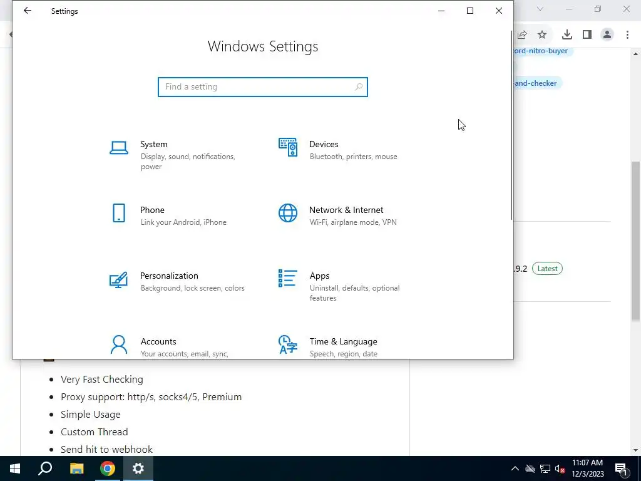641x481 pixels.
Task: Click 'Background, lock screen, colors' text
Action: point(193,288)
